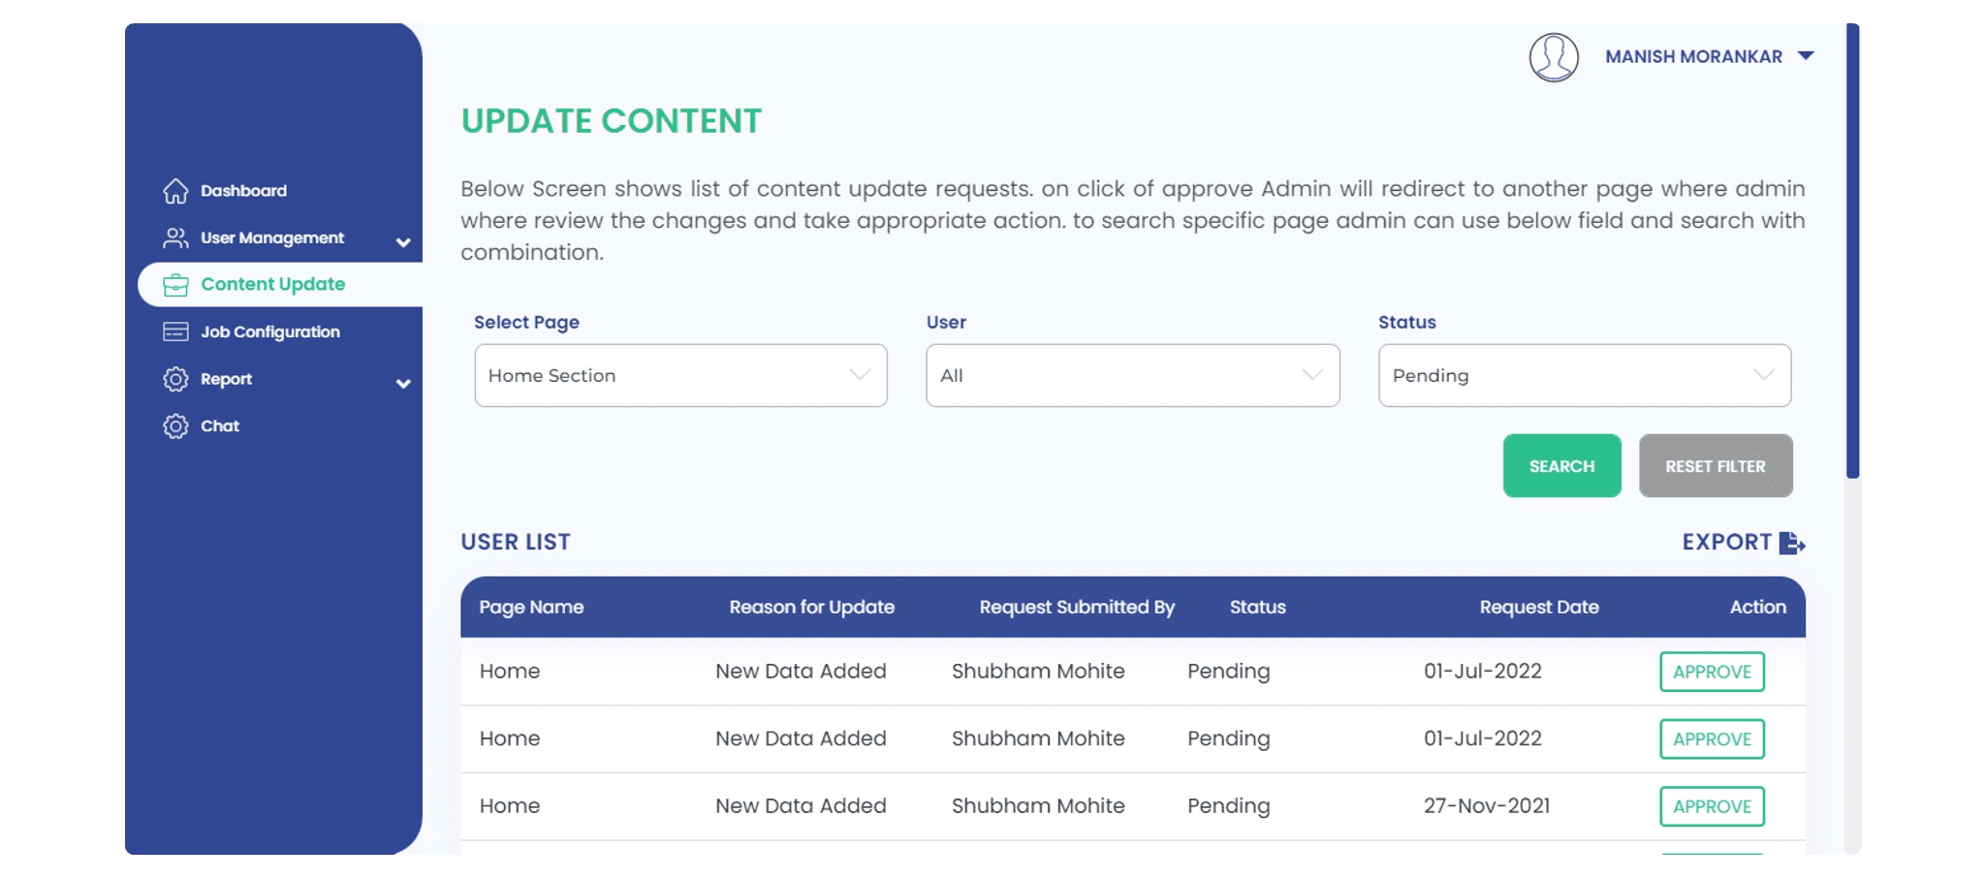This screenshot has height=879, width=1985.
Task: Click the RESET FILTER button
Action: tap(1716, 466)
